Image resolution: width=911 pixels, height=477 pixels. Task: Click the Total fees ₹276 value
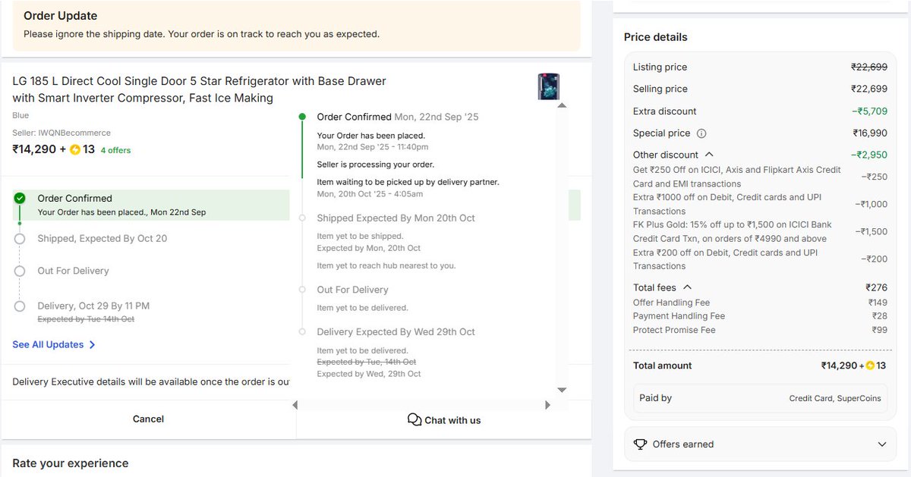(x=876, y=287)
